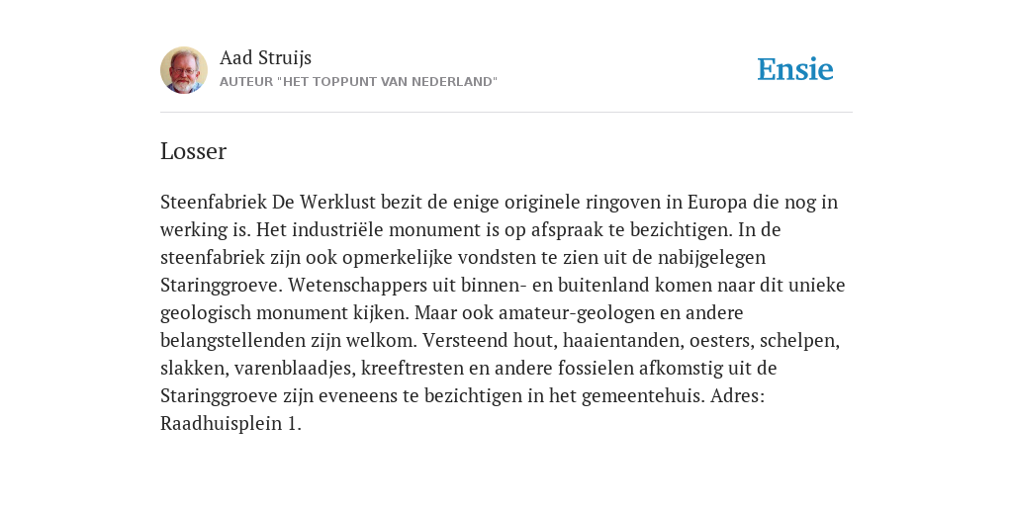
Task: Click the phrase 'geologisch monument kijken'
Action: tap(284, 313)
